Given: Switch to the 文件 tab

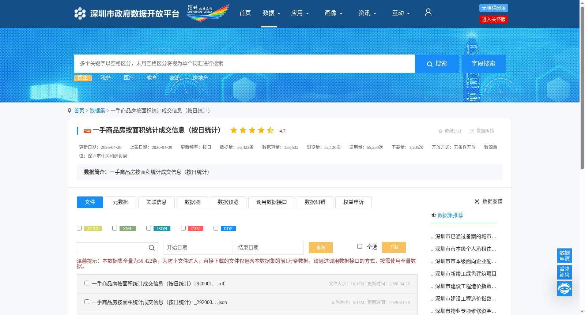Looking at the screenshot, I should (x=90, y=202).
